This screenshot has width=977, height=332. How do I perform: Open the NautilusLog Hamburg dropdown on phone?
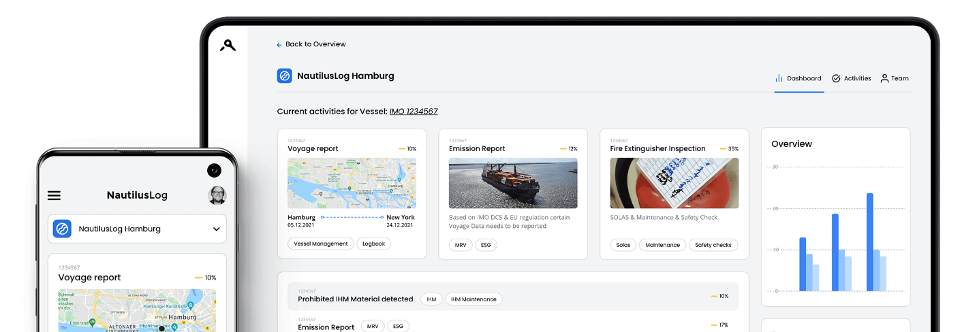click(x=137, y=229)
